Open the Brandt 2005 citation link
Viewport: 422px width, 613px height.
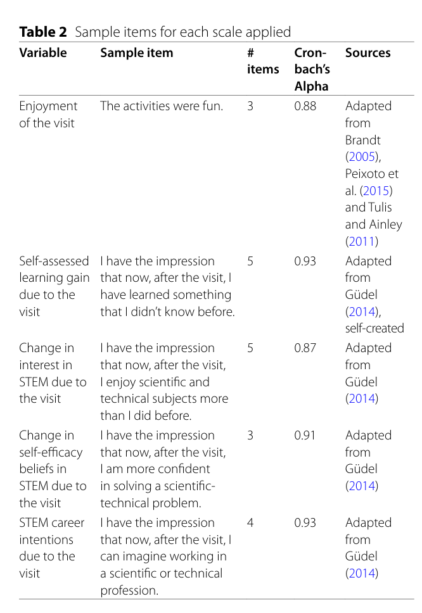(x=362, y=157)
